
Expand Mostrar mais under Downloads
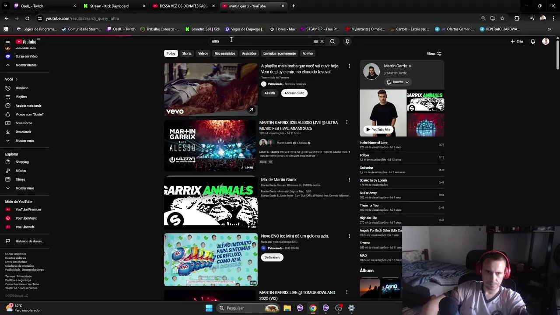(25, 141)
